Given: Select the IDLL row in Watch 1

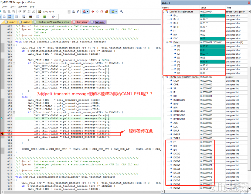Looking at the screenshot, I should click(205, 16).
